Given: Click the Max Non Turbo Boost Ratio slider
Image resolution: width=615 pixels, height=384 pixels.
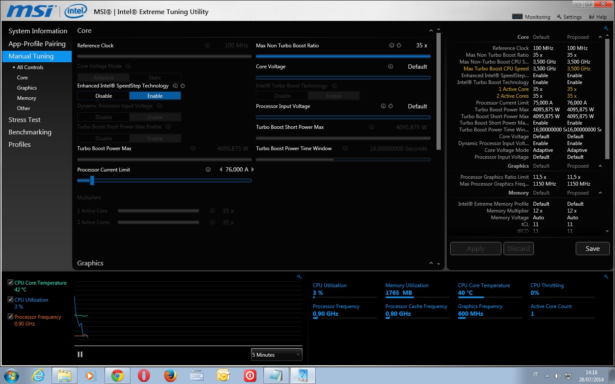Looking at the screenshot, I should [x=343, y=56].
